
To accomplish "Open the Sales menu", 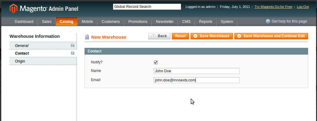I will coord(47,21).
